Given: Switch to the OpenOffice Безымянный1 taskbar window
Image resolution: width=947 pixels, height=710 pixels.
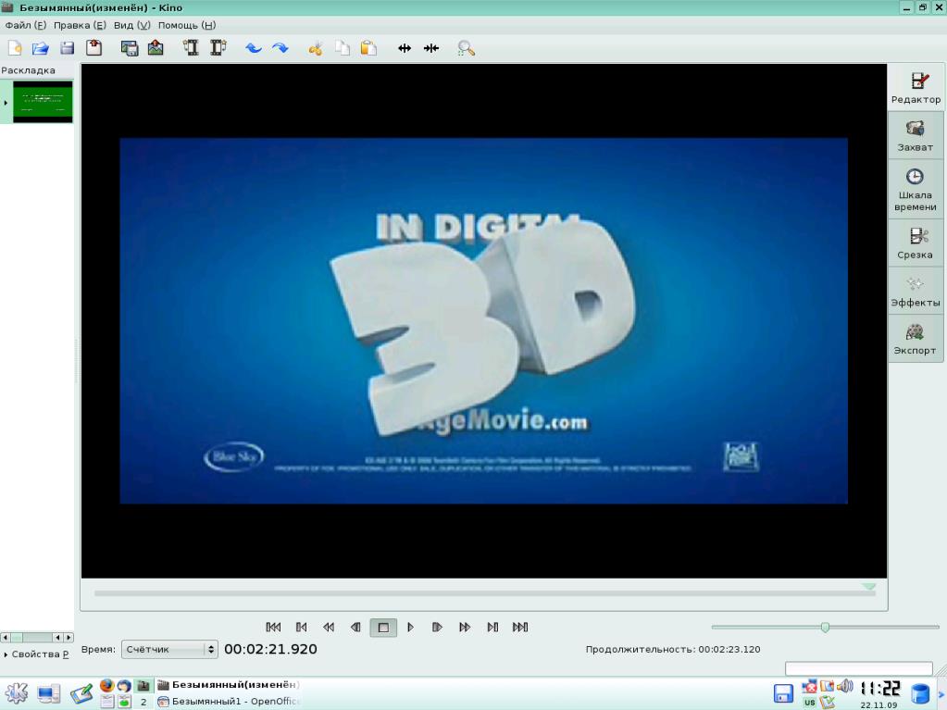Looking at the screenshot, I should 229,702.
